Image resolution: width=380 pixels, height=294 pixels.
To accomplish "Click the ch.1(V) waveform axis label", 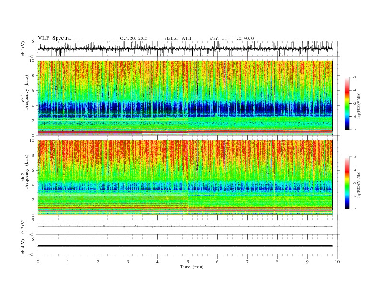I will tap(23, 49).
